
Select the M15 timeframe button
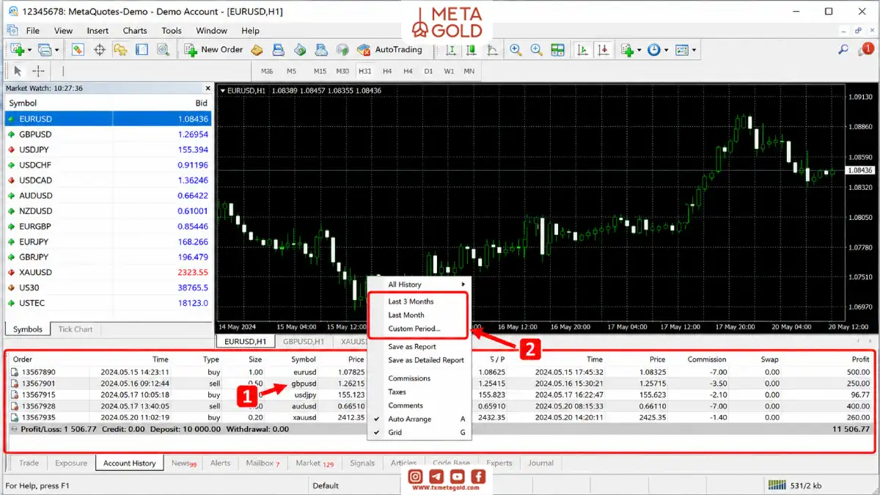(x=320, y=71)
